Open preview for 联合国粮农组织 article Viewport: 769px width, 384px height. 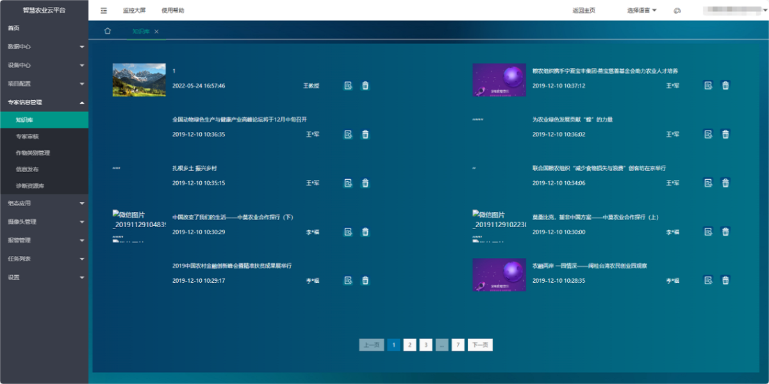[708, 183]
